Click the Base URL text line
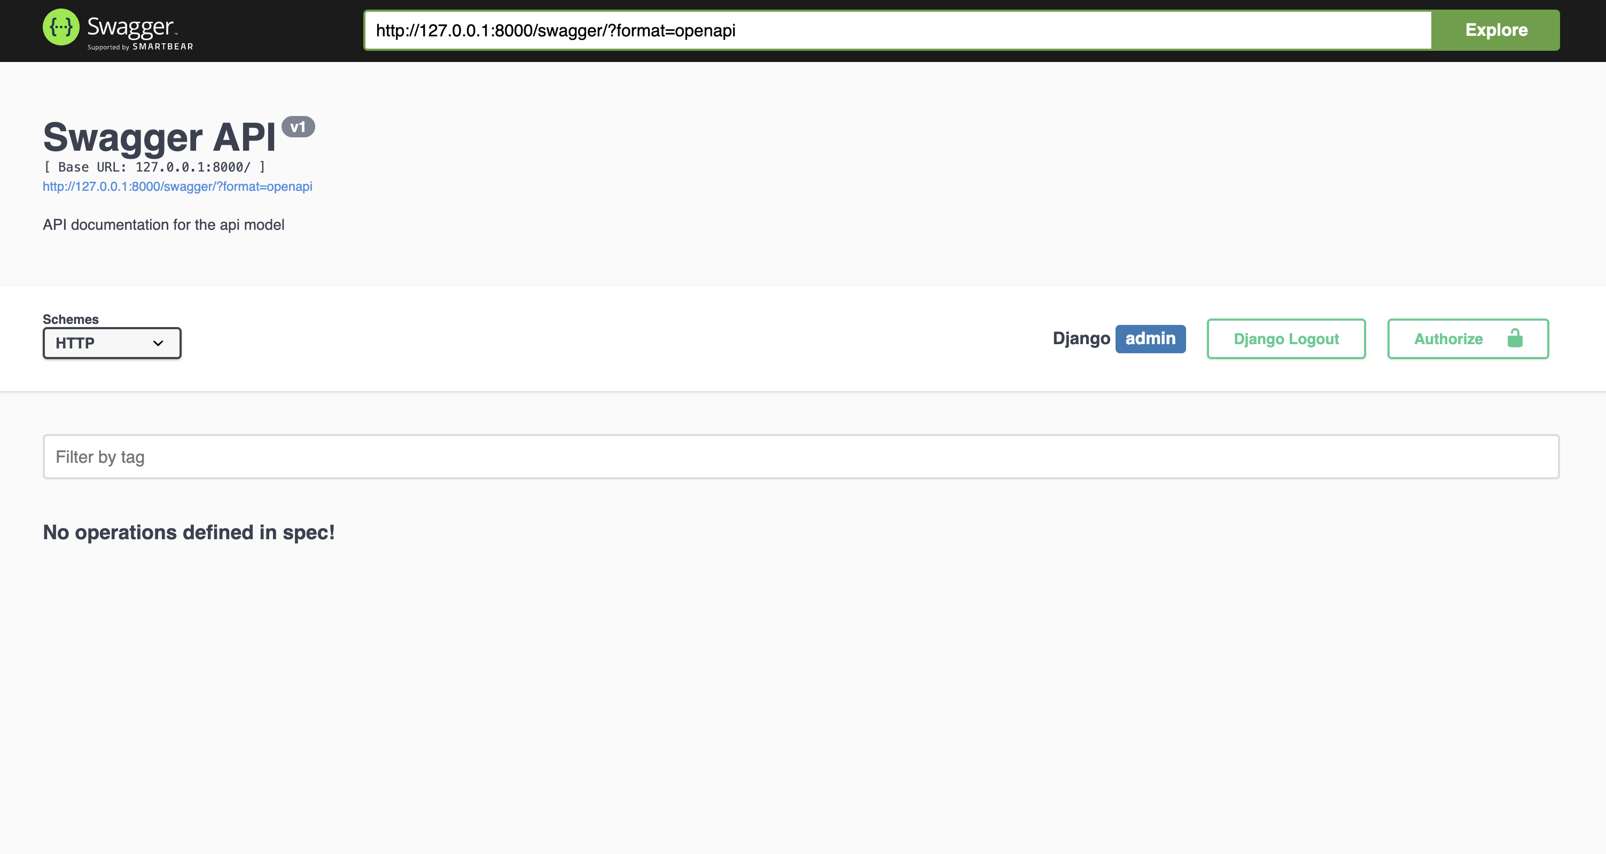The width and height of the screenshot is (1606, 854). coord(154,167)
